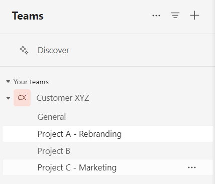The image size is (215, 184).
Task: Open the General channel
Action: 52,117
